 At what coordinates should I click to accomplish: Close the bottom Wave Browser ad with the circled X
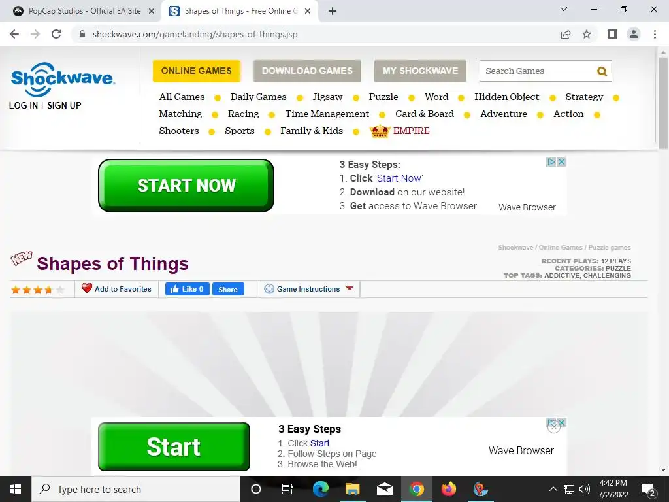click(x=554, y=426)
